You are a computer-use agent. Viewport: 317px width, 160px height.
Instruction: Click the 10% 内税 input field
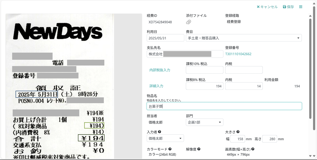click(244, 70)
